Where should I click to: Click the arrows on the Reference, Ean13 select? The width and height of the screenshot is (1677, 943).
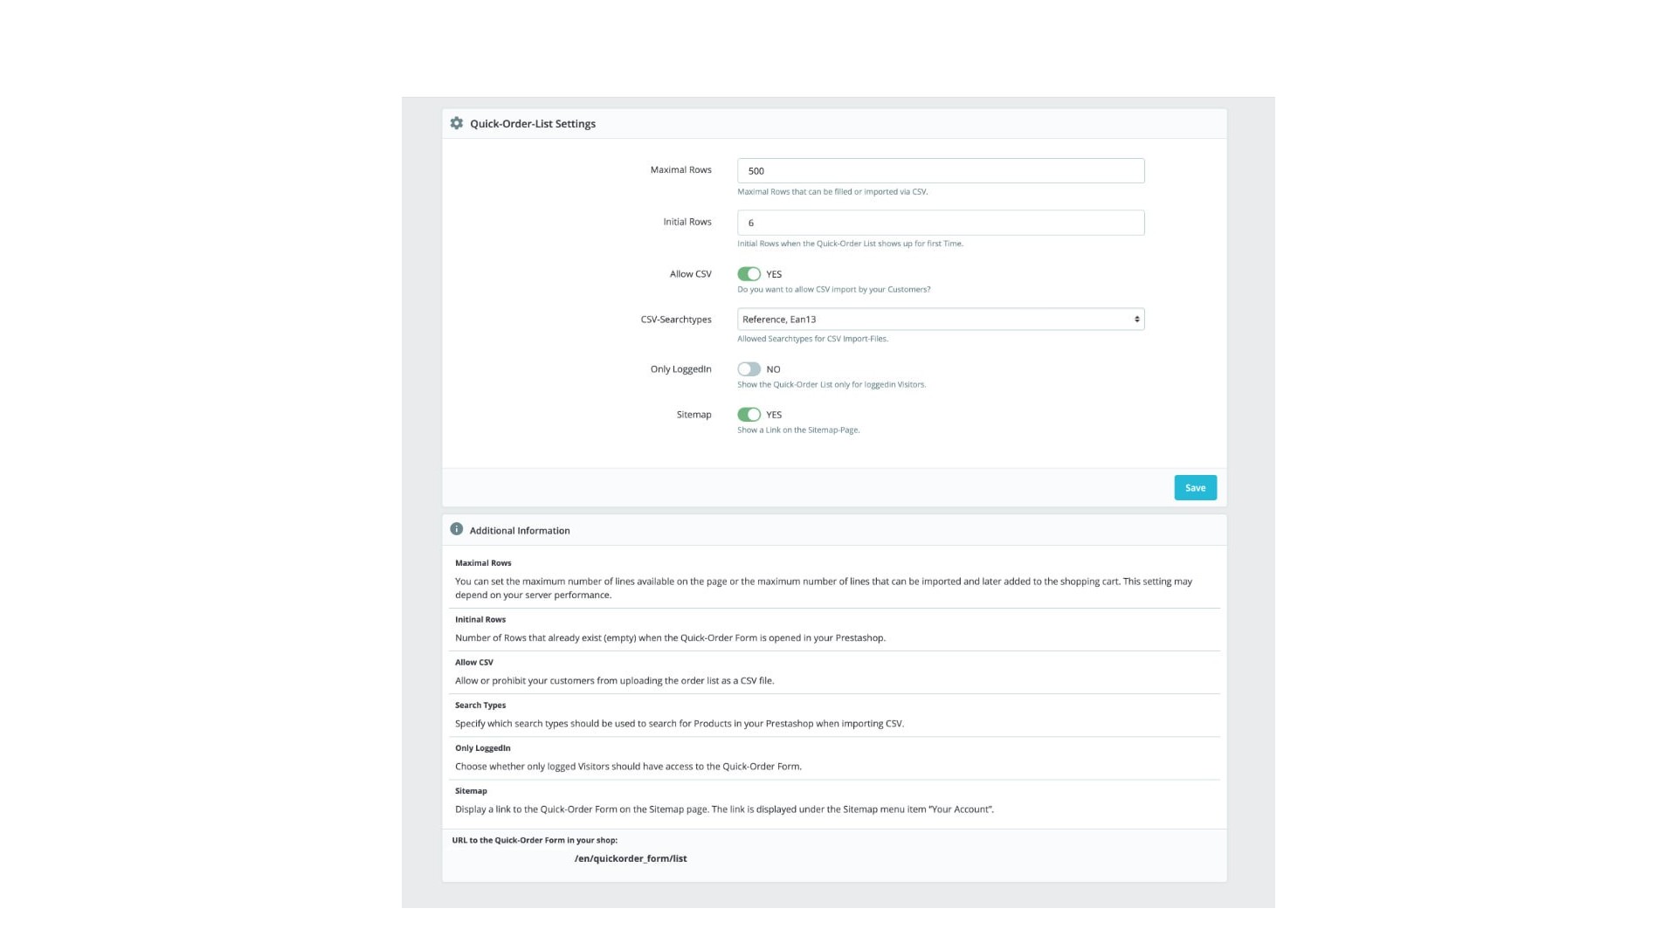pyautogui.click(x=1136, y=320)
